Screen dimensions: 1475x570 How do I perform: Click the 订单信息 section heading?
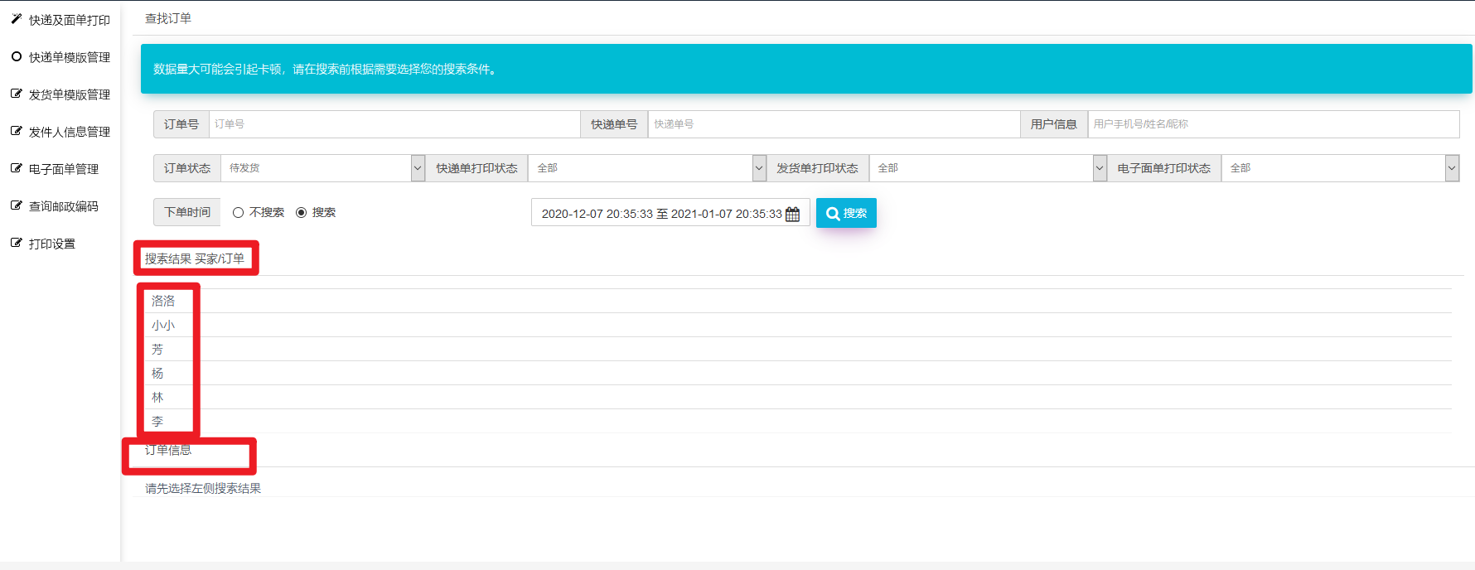[x=168, y=450]
